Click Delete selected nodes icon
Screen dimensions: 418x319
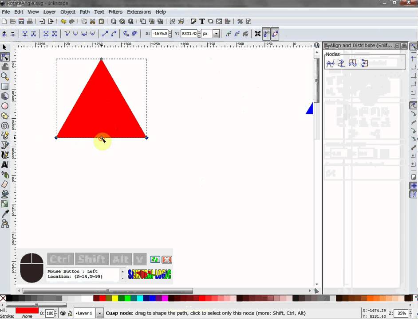click(x=13, y=34)
